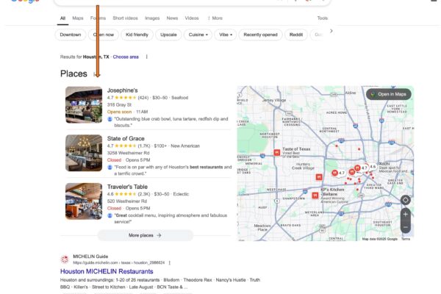Open Josephine's restaurant photo

(84, 105)
